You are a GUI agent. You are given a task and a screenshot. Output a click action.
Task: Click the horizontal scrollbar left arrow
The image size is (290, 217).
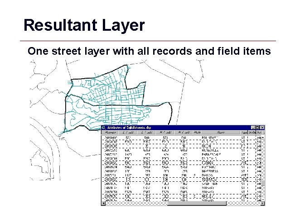point(104,203)
